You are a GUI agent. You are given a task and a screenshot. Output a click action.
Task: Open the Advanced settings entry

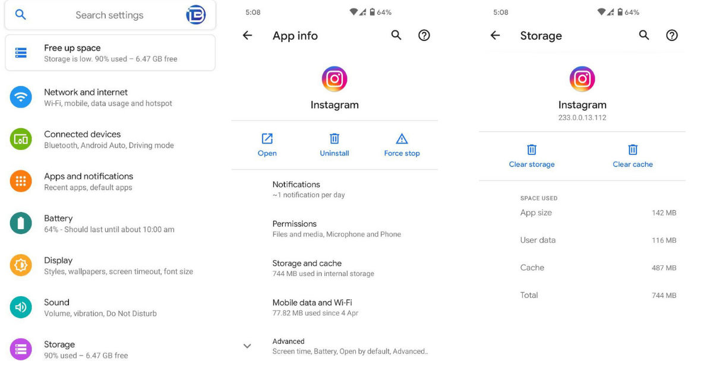[335, 346]
